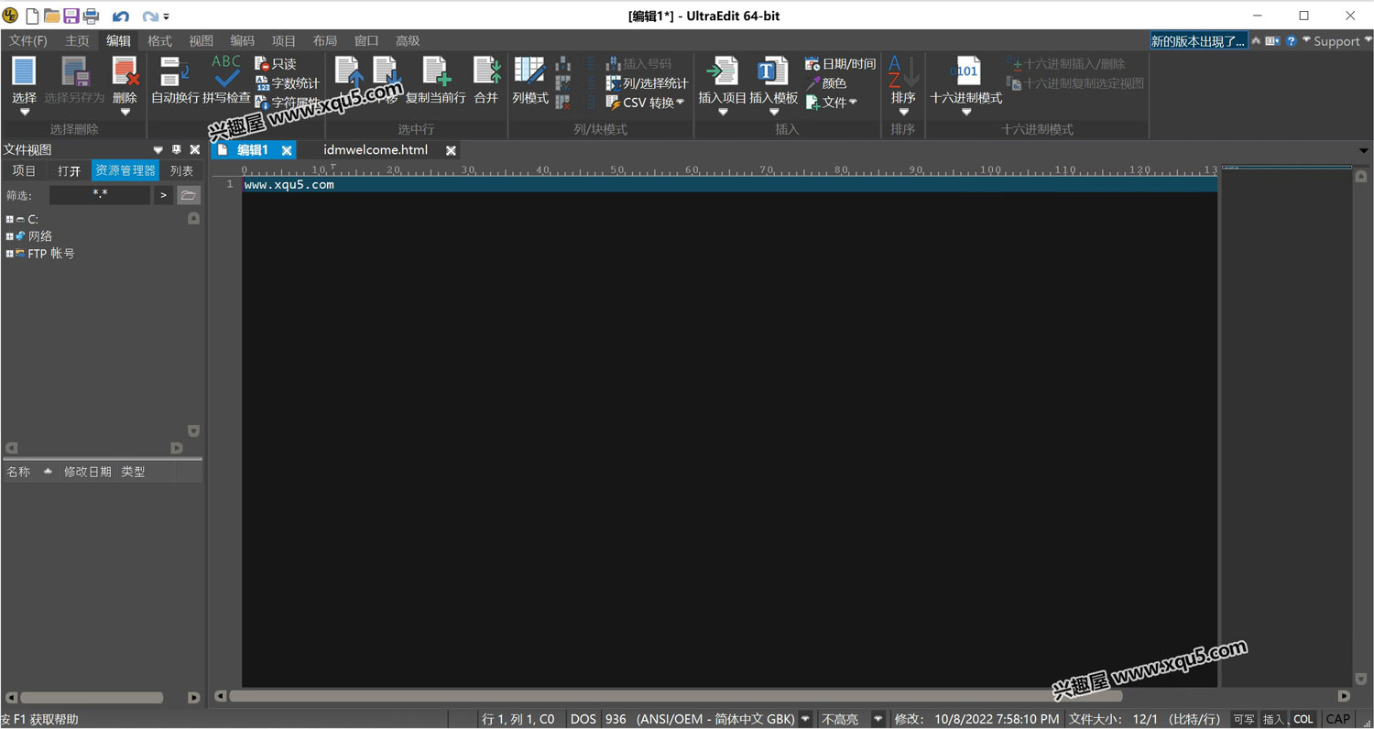Image resolution: width=1374 pixels, height=729 pixels.
Task: Switch to the 高级 ribbon tab
Action: pos(408,41)
